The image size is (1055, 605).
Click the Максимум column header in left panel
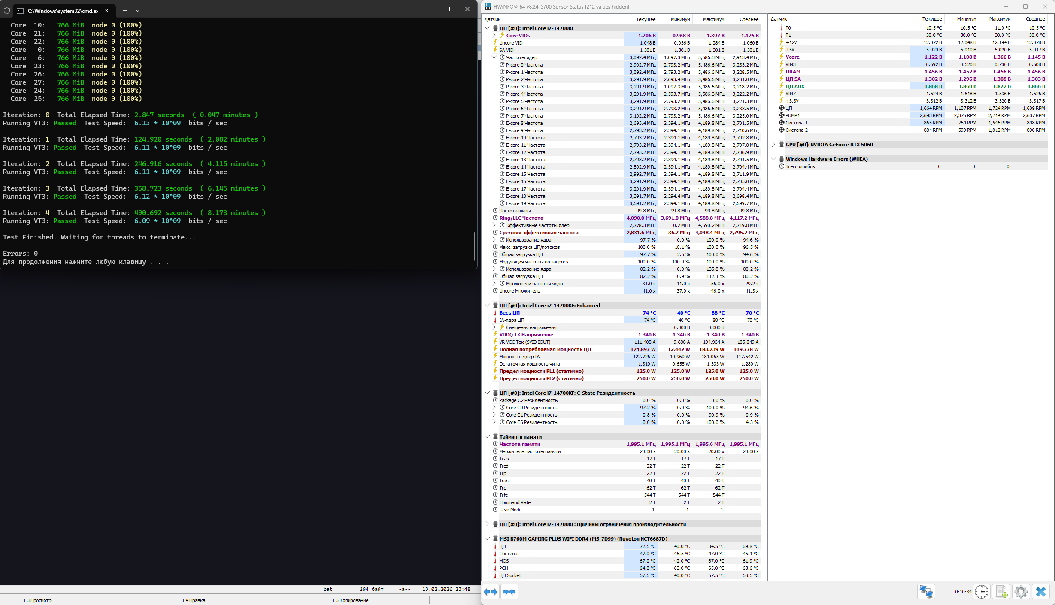713,19
